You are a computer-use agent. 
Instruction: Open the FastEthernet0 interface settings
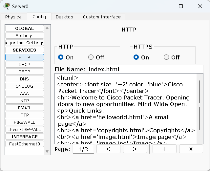tap(25, 144)
